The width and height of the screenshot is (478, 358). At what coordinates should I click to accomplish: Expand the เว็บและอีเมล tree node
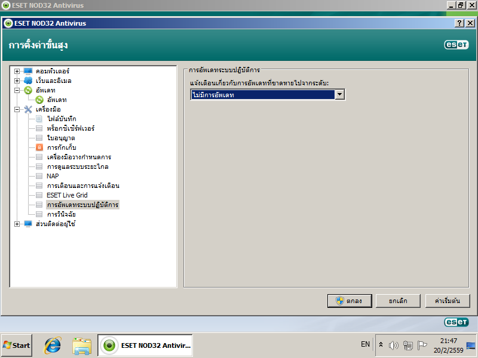(17, 81)
